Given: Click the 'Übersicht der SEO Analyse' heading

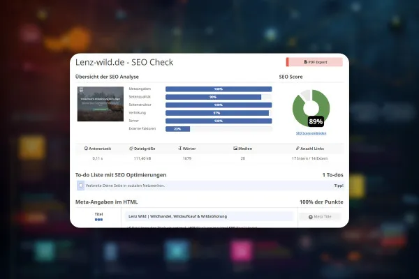Looking at the screenshot, I should tap(107, 77).
